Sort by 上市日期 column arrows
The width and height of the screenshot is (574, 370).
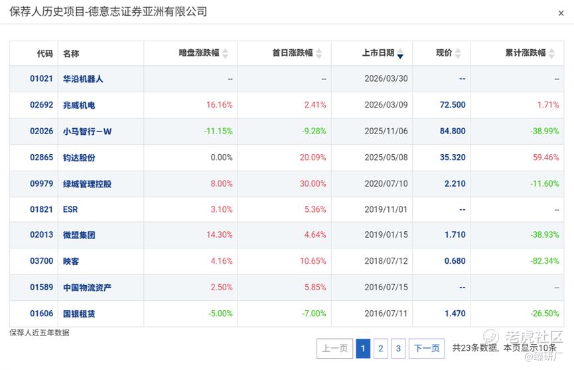400,54
